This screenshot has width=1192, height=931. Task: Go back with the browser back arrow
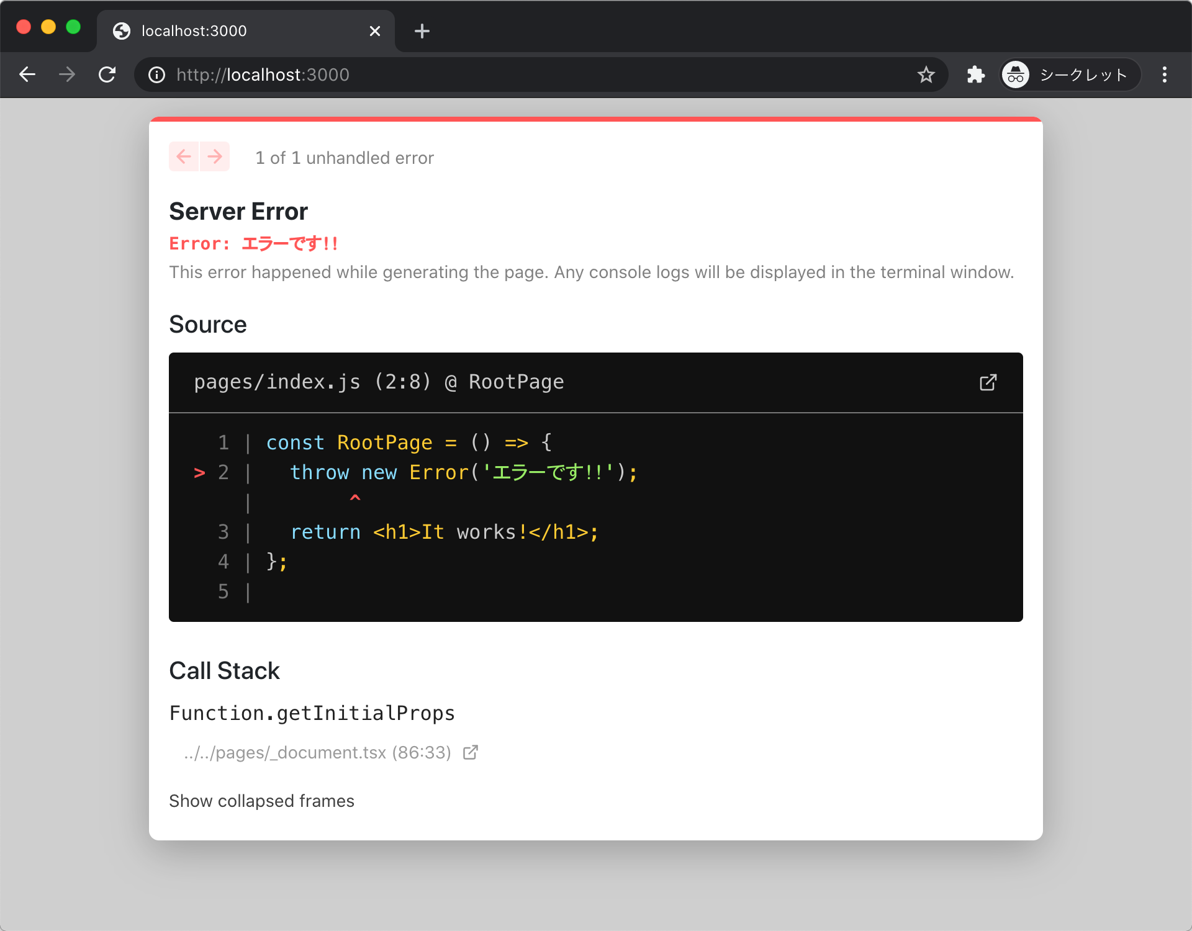pos(27,74)
